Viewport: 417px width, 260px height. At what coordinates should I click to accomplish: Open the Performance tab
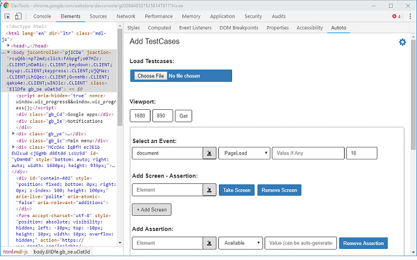159,16
